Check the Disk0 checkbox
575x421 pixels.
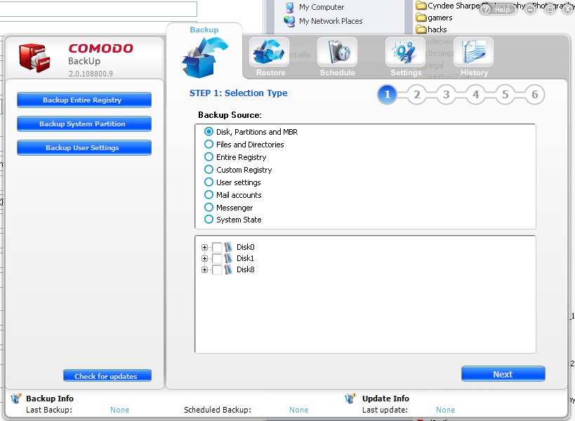coord(216,247)
